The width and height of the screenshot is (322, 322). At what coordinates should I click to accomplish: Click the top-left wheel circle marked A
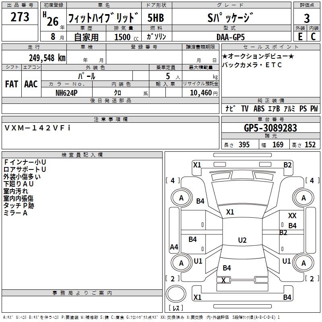pyautogui.click(x=181, y=198)
